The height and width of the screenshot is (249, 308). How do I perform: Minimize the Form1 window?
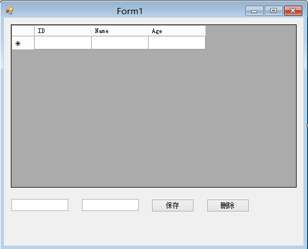coord(254,11)
